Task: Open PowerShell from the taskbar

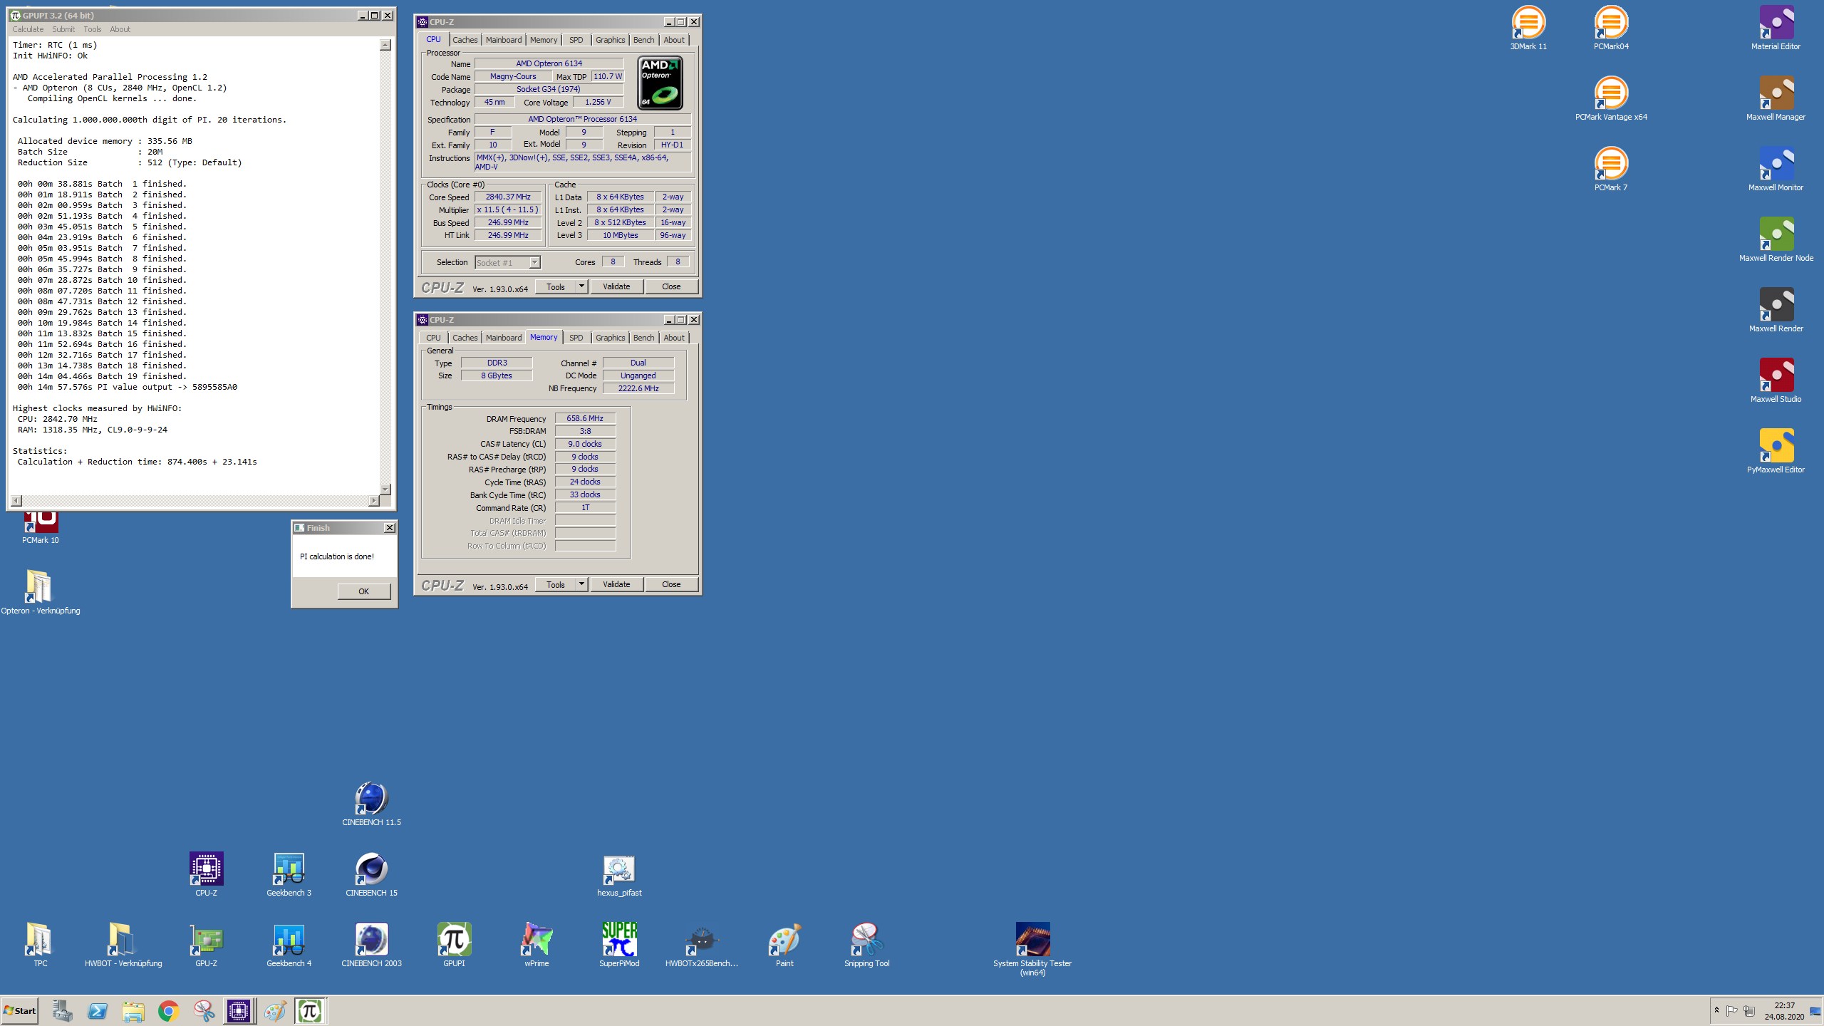Action: point(98,1010)
